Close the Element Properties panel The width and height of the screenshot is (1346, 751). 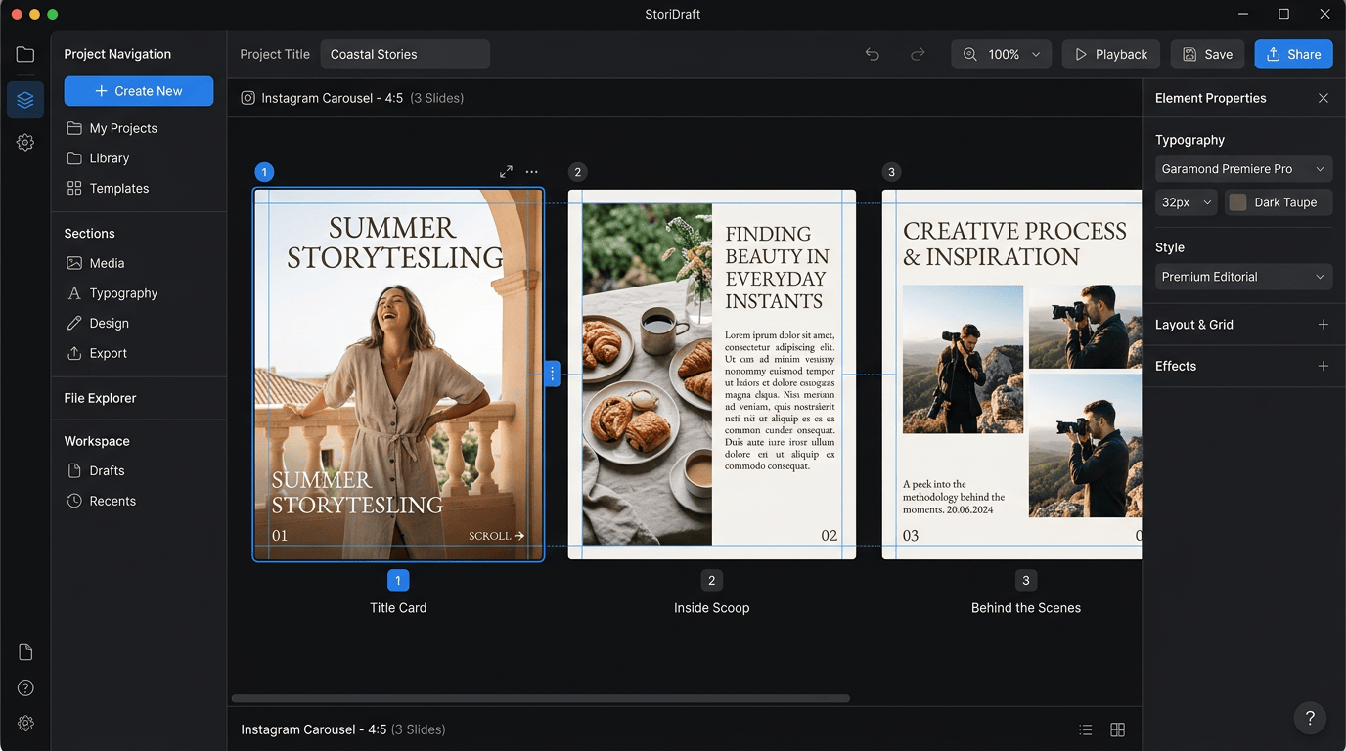(x=1324, y=98)
